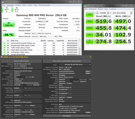Click Save Report in SSDOK
Image resolution: width=135 pixels, height=119 pixels.
[67, 116]
